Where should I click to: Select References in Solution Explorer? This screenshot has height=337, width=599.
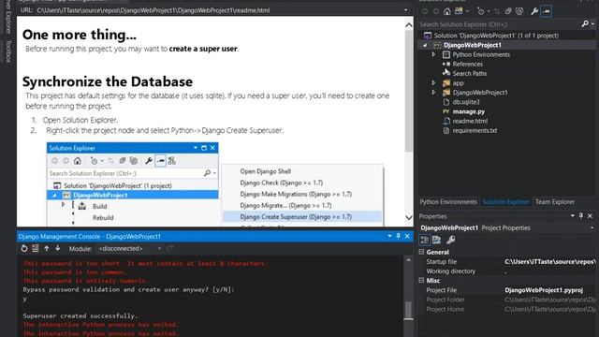click(468, 65)
